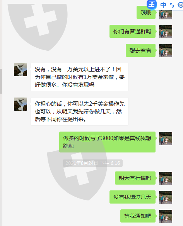
Task: Select the white bubble about 一万美元以上
Action: pos(79,77)
